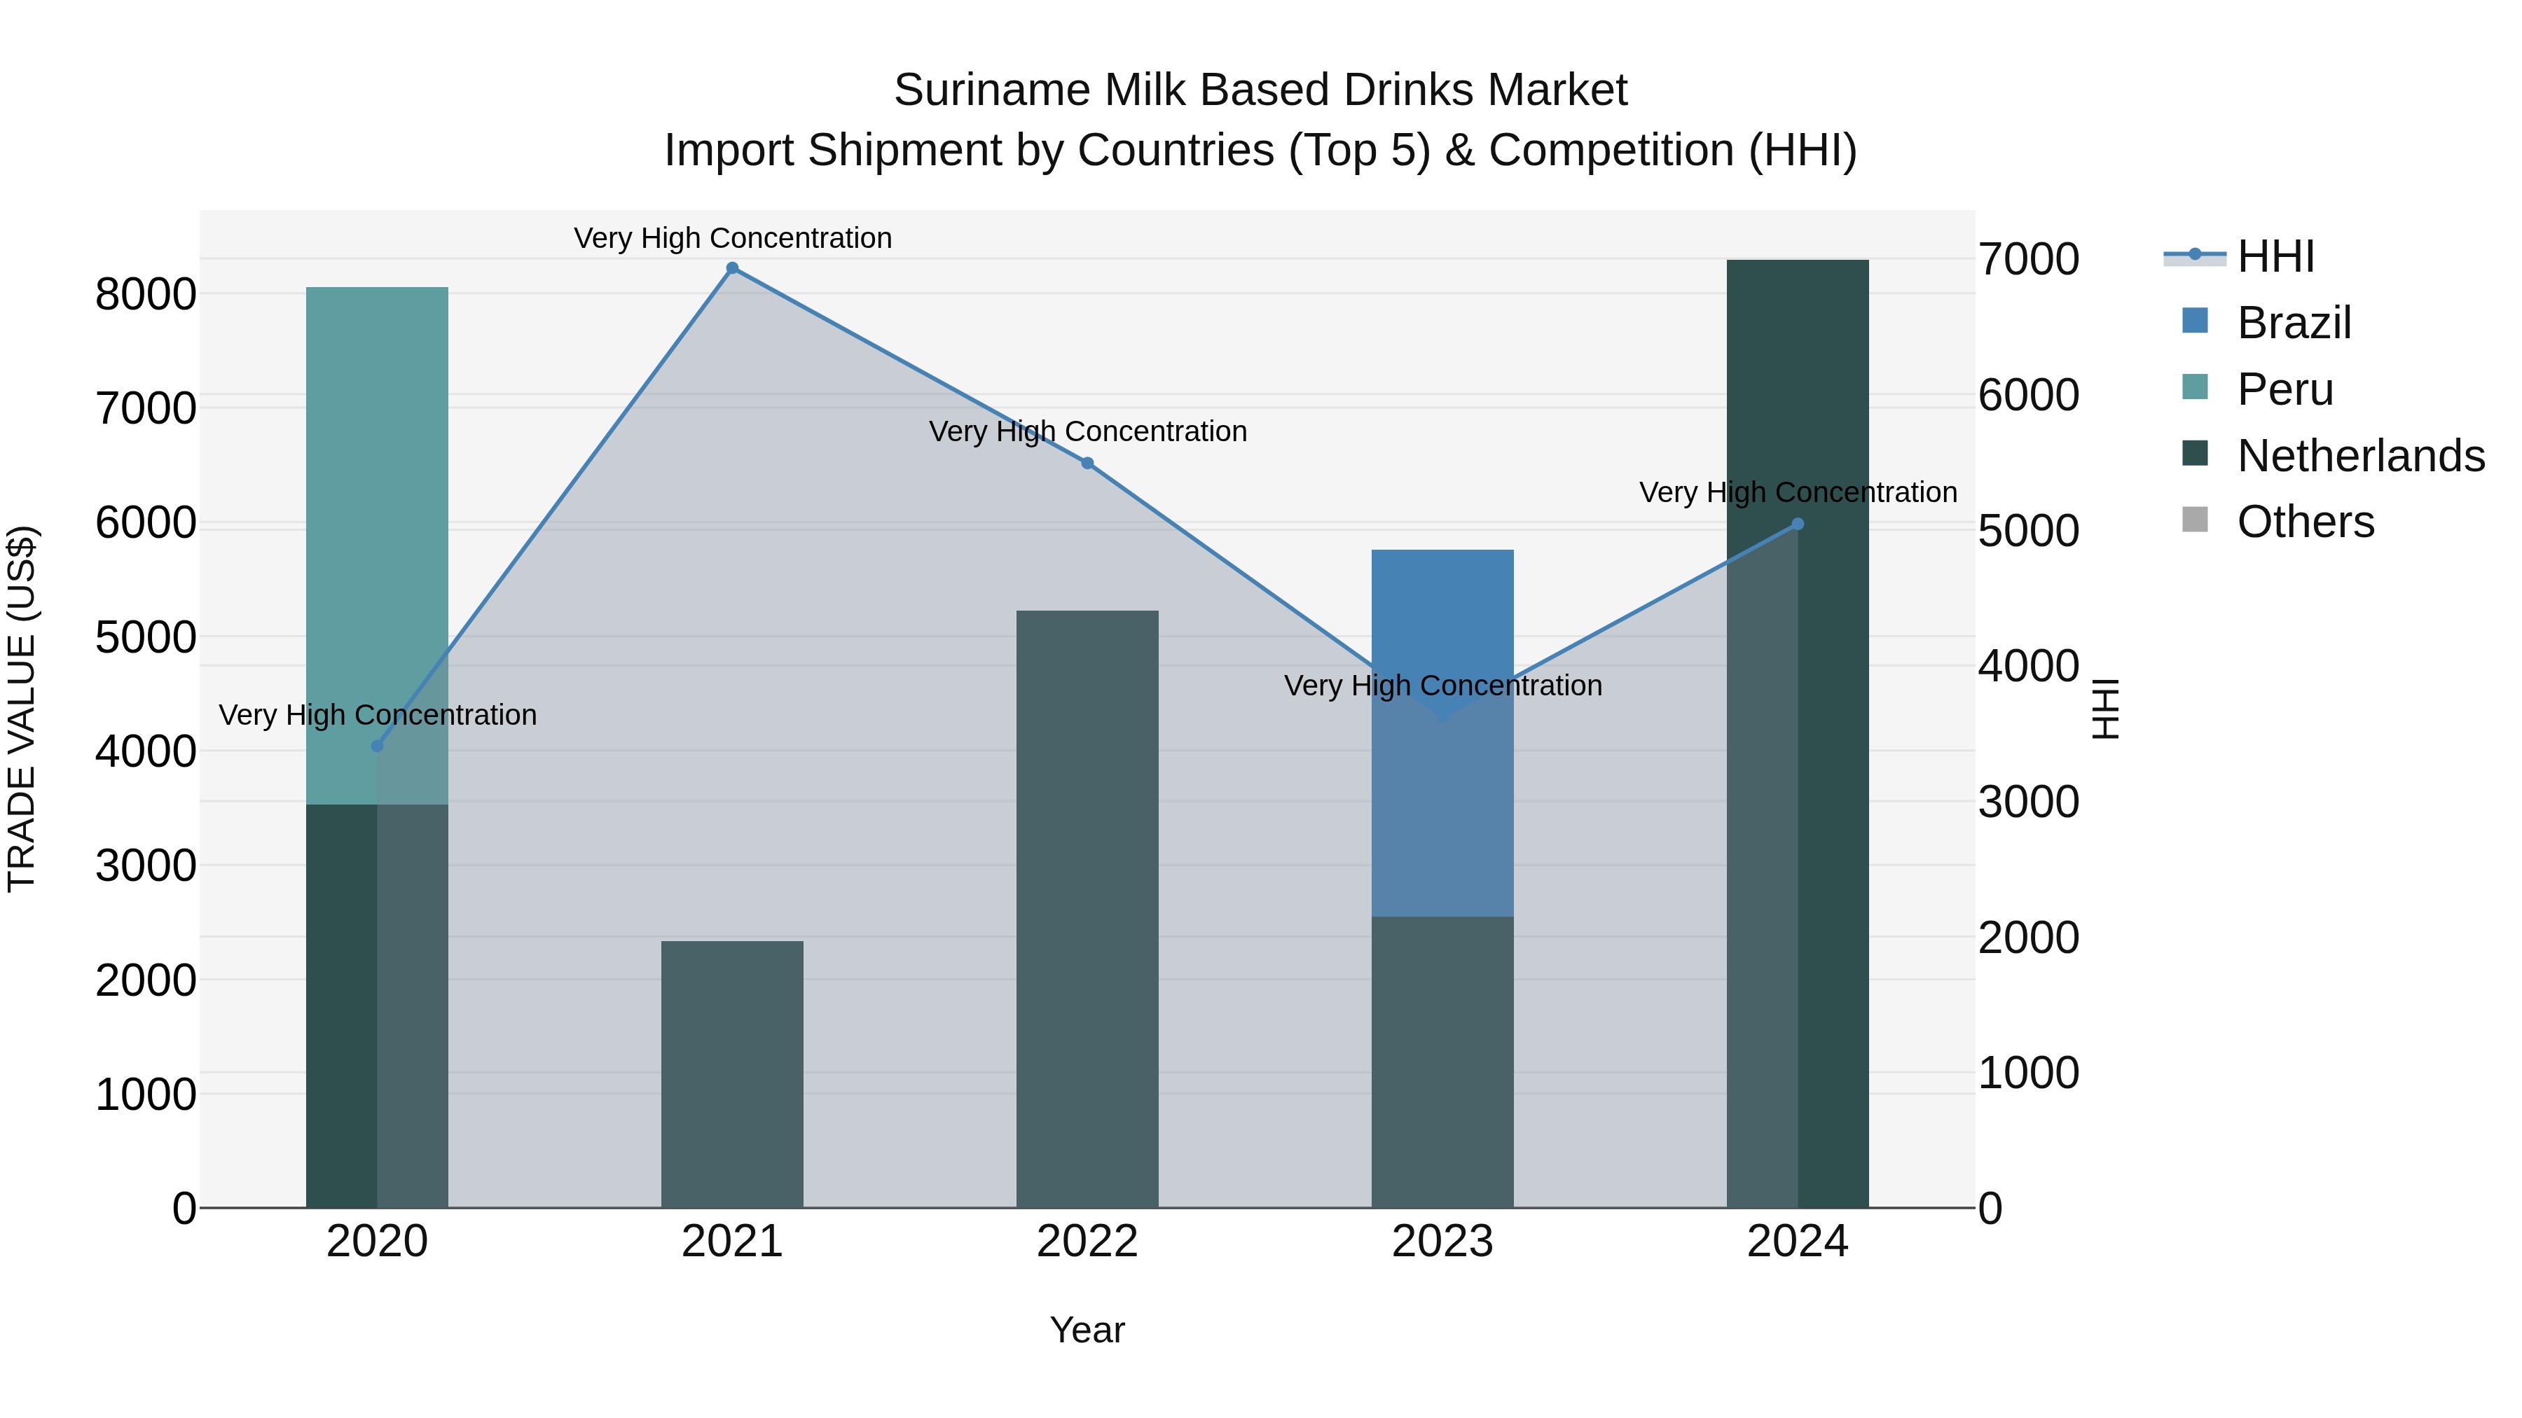The width and height of the screenshot is (2522, 1418).
Task: Select the 2021 HHI data point
Action: (x=732, y=268)
